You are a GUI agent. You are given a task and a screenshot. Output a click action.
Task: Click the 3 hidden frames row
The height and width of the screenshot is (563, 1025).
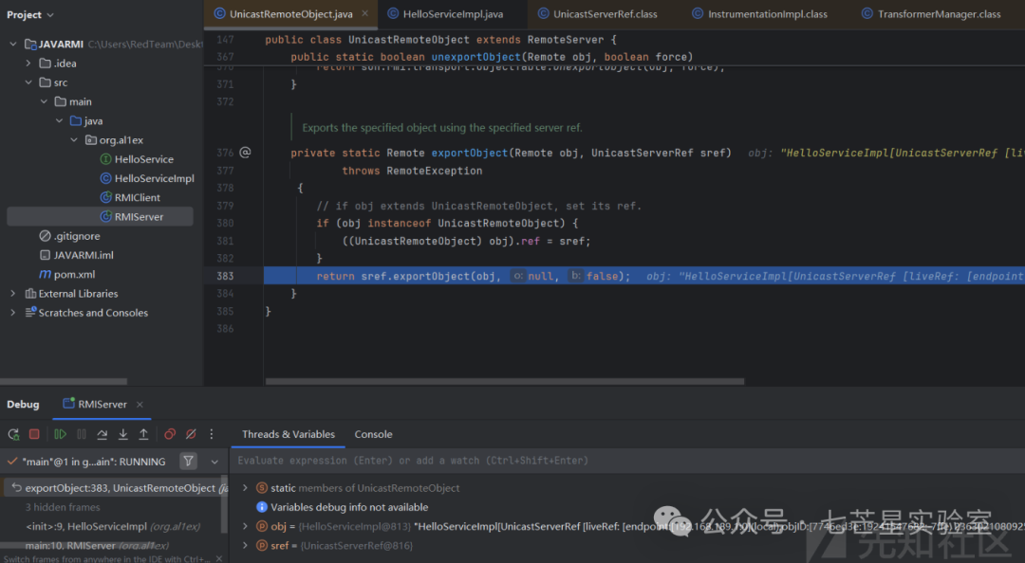(x=63, y=507)
